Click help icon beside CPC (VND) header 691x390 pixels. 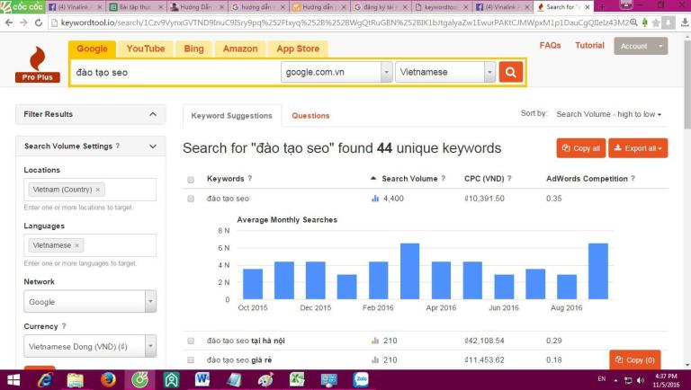click(x=509, y=178)
